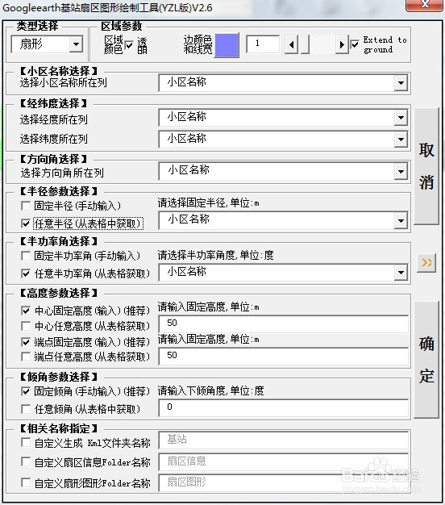The height and width of the screenshot is (505, 445).
Task: Click the 基站 folder name field
Action: [284, 440]
